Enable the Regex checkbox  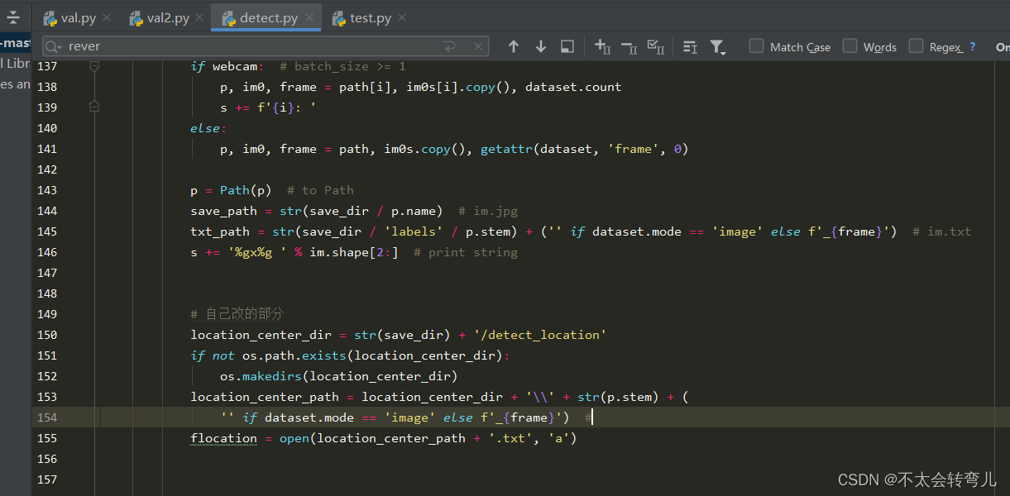[x=916, y=46]
